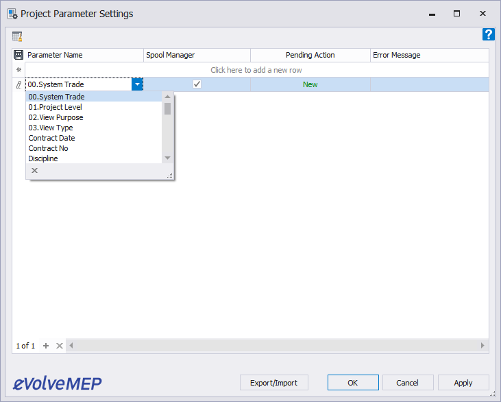501x402 pixels.
Task: Click the dropdown list scrollbar thumb
Action: click(x=167, y=108)
